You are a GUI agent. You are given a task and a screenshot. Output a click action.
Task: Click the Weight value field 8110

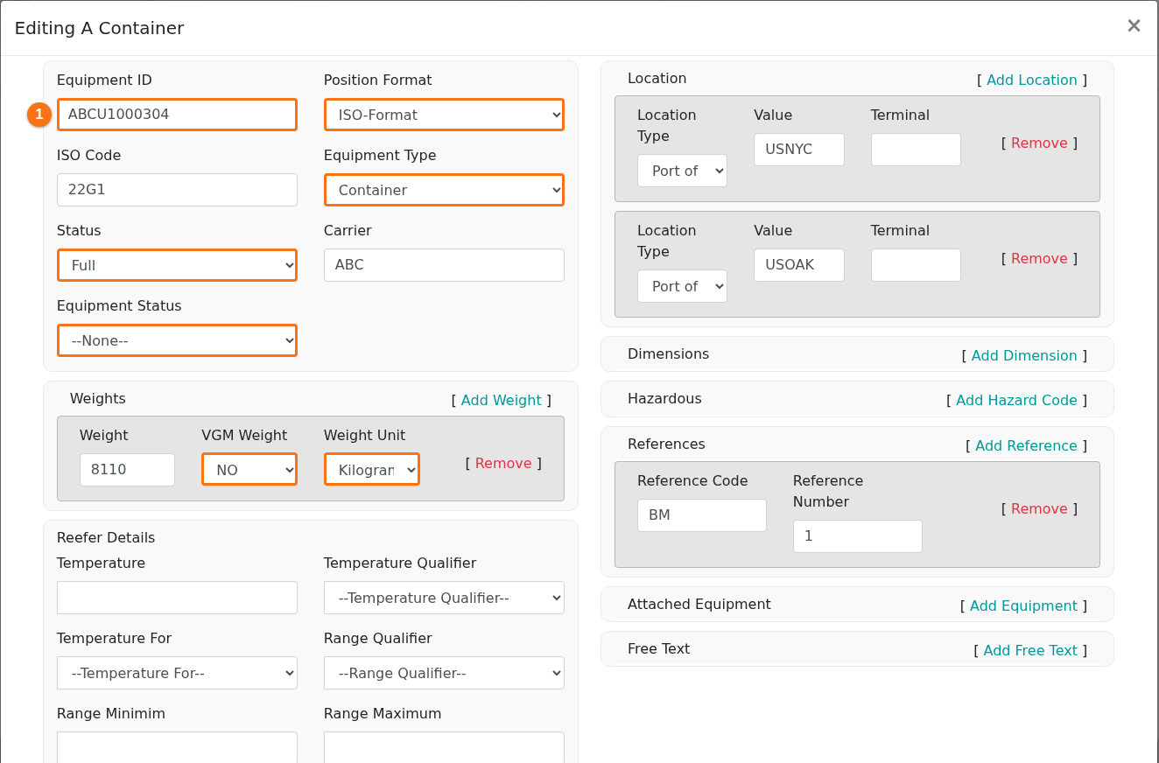(x=127, y=470)
